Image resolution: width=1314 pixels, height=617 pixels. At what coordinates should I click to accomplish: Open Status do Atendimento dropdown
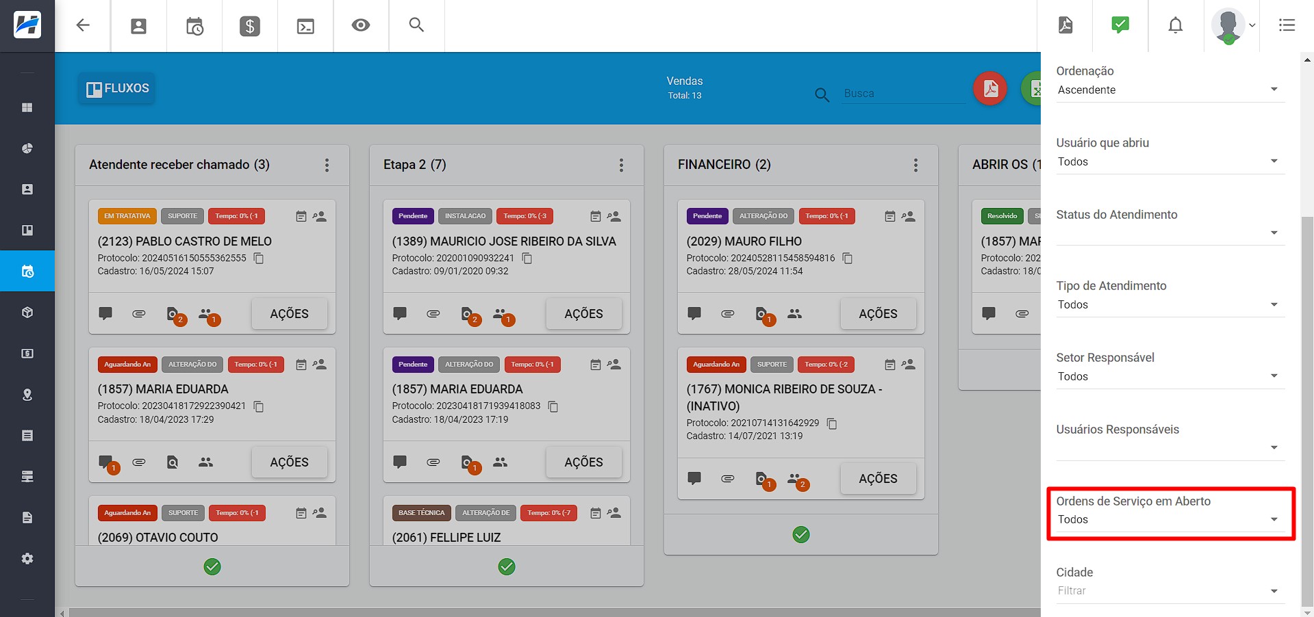tap(1170, 233)
